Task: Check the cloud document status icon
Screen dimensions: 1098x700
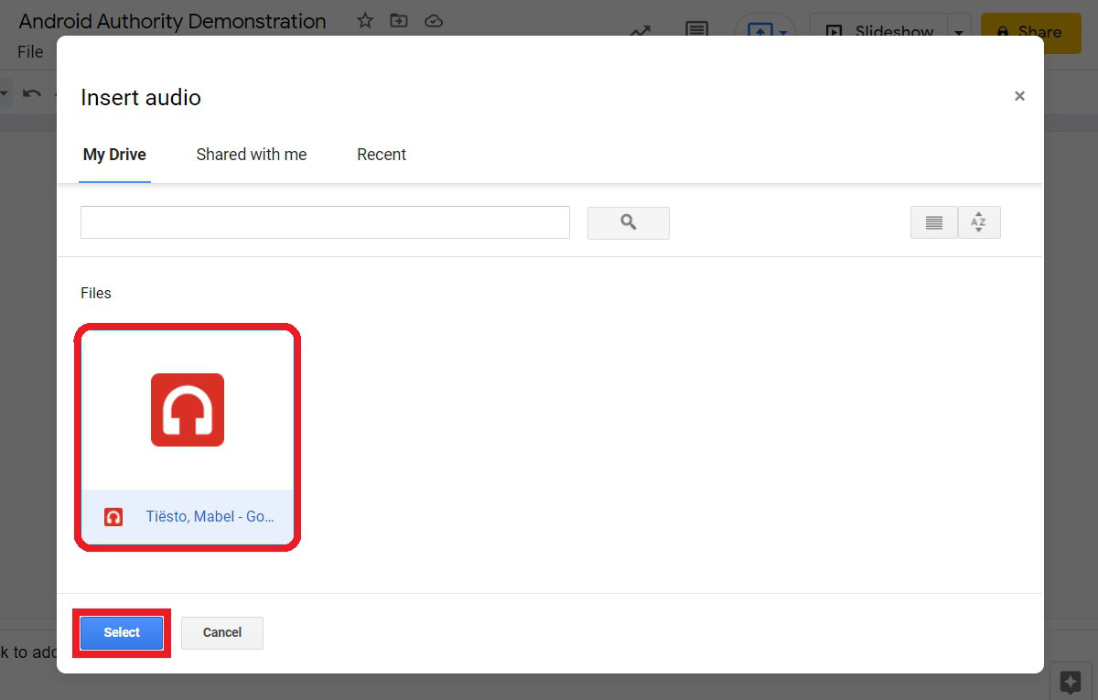Action: point(434,20)
